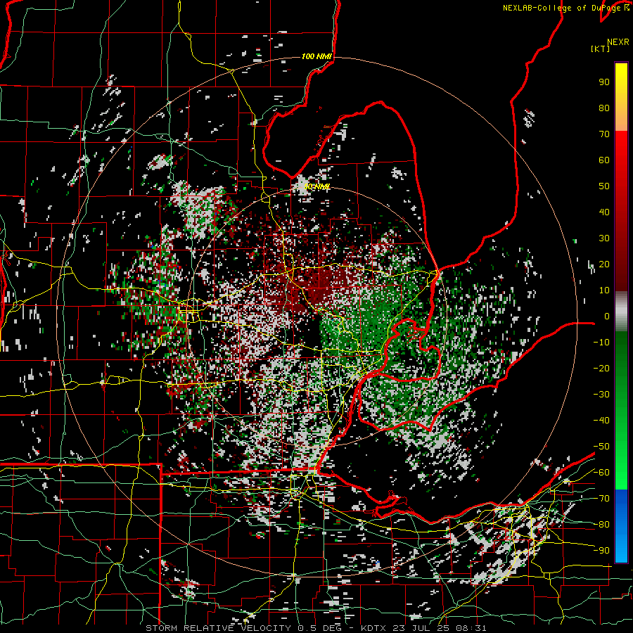Click the -60 value on the velocity scale
This screenshot has width=633, height=633.
pos(601,473)
